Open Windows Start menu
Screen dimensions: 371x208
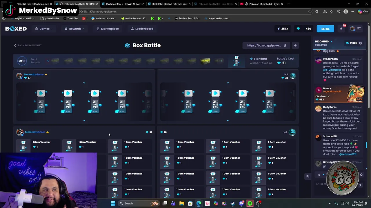point(113,203)
